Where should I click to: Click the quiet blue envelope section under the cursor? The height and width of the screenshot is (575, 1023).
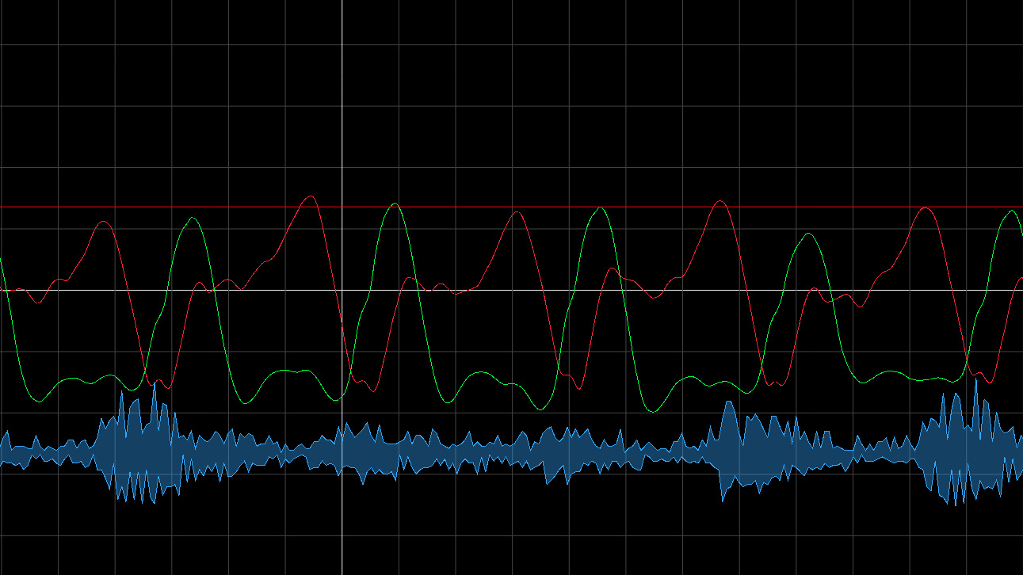pos(342,450)
